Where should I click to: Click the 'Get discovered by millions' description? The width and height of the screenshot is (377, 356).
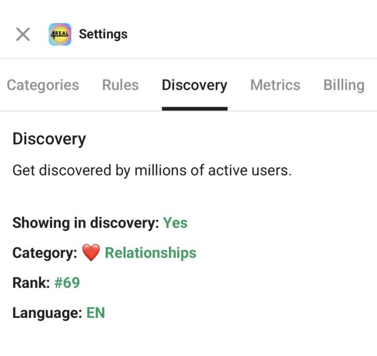click(x=152, y=170)
